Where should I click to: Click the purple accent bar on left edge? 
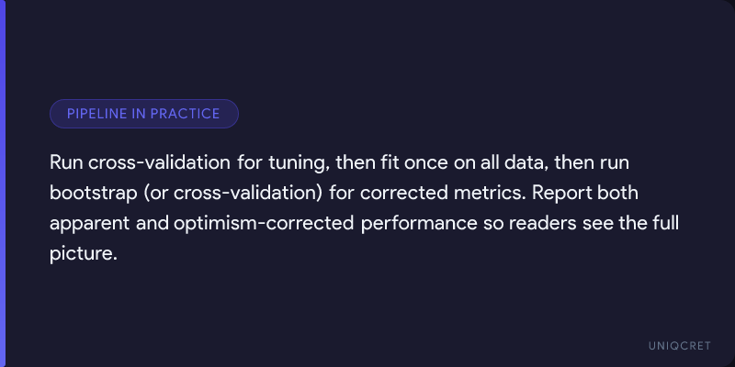point(3,183)
